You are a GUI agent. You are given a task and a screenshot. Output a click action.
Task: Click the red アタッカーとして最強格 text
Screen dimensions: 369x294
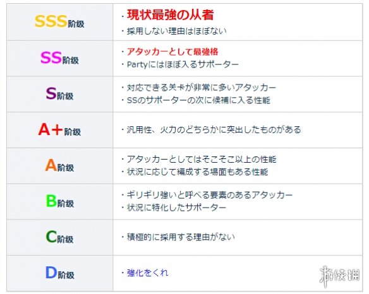click(172, 52)
